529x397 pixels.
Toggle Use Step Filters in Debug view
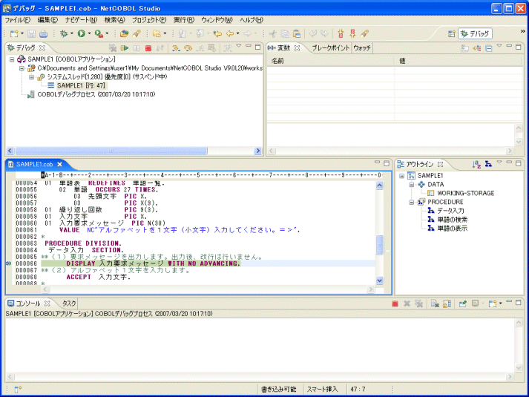click(227, 48)
